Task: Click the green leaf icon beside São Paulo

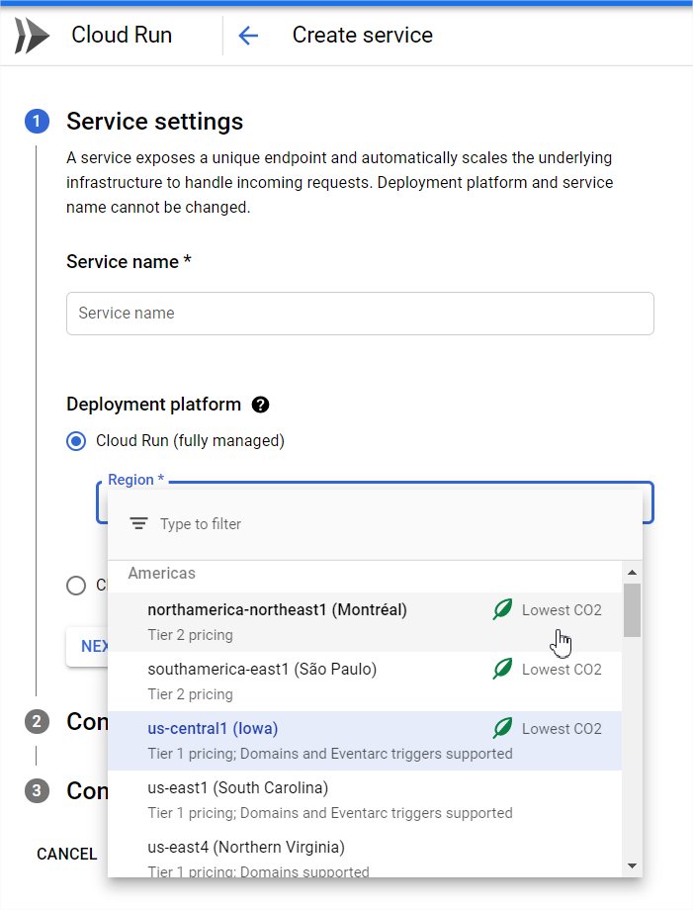Action: pos(502,669)
